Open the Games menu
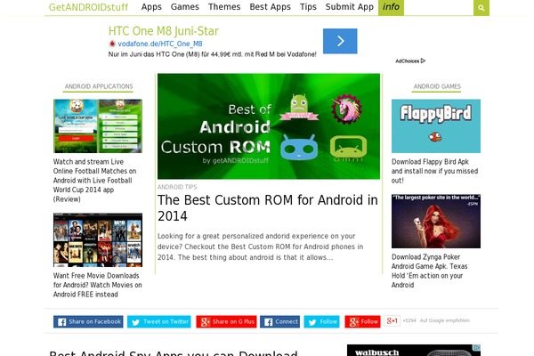 [184, 7]
